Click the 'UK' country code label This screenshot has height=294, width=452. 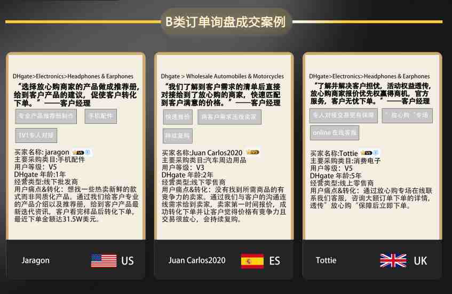[x=421, y=261]
